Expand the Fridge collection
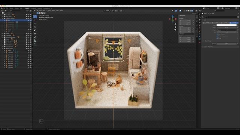Viewport: 240px width, 135px height. [x=3, y=33]
